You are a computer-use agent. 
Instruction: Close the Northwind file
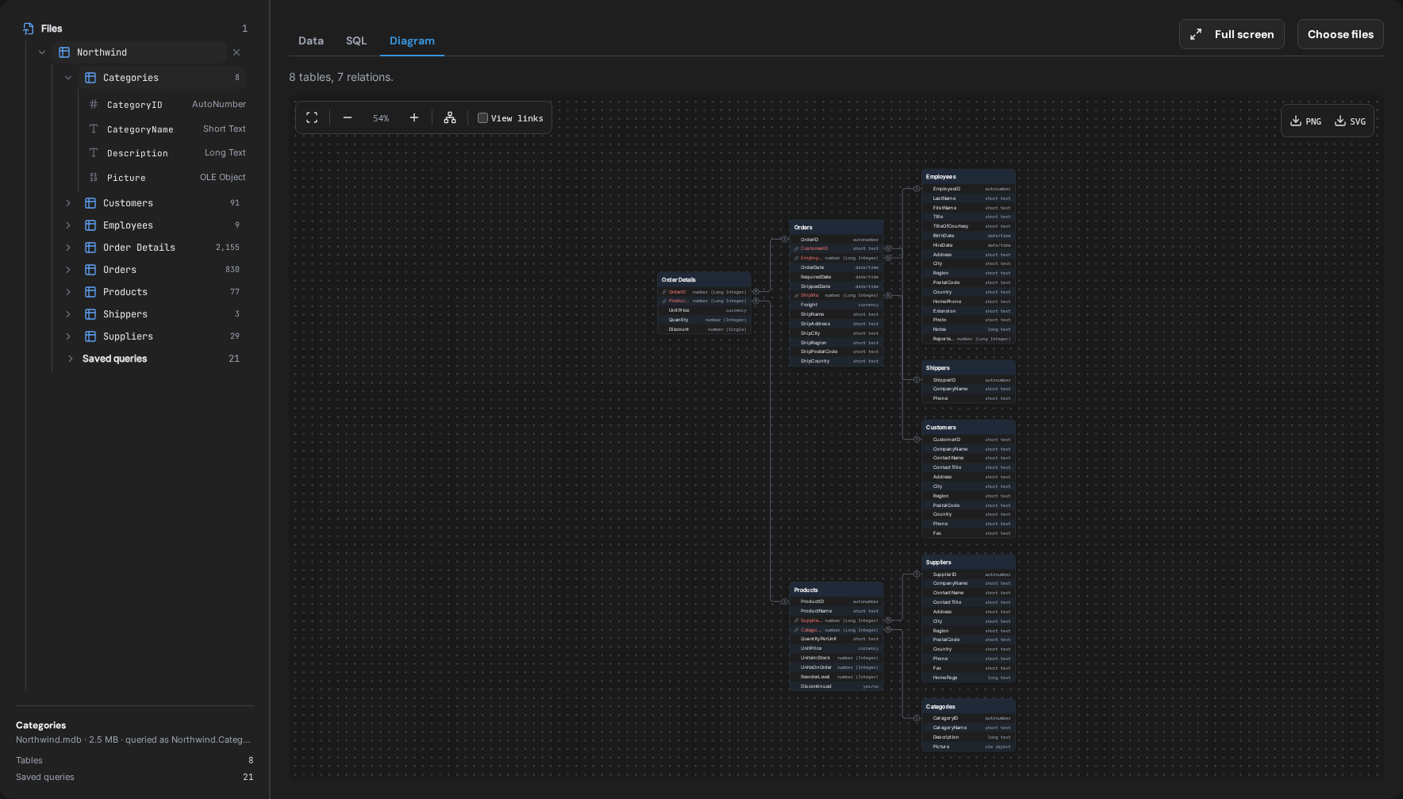236,52
